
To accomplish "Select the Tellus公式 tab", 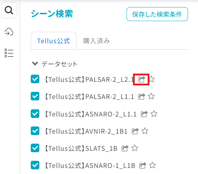I will pyautogui.click(x=54, y=41).
